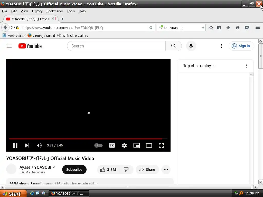
Task: Go to YouTube home logo
Action: pyautogui.click(x=30, y=46)
